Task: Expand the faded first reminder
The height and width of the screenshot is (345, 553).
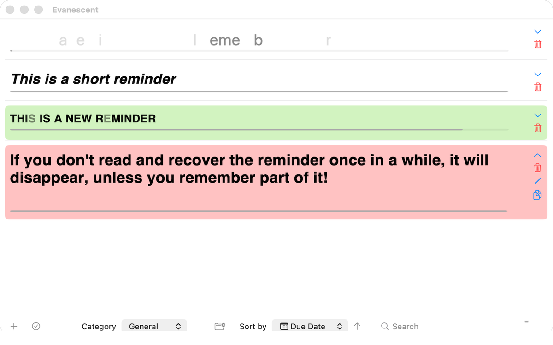Action: [537, 32]
